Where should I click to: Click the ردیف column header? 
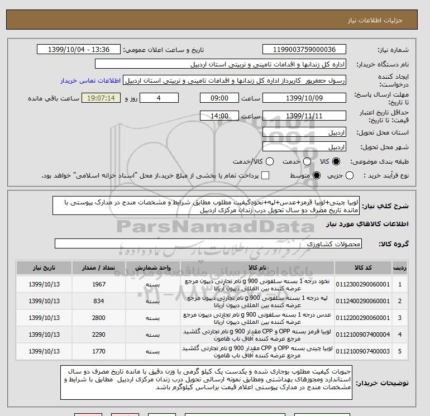pyautogui.click(x=400, y=267)
